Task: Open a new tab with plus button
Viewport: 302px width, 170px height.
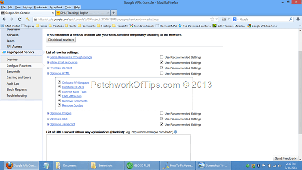Action: click(113, 13)
